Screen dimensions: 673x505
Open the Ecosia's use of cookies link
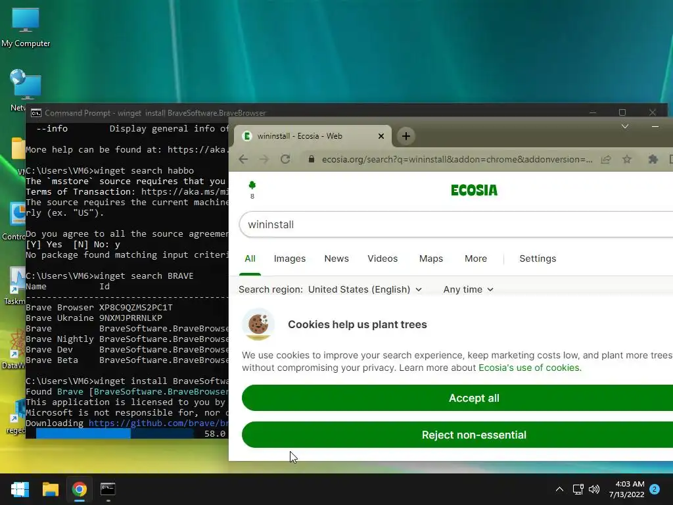click(x=529, y=368)
